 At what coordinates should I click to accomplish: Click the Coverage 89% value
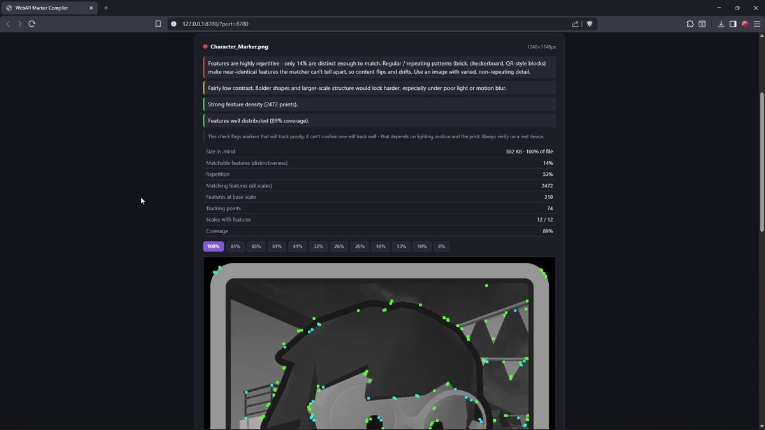pos(548,231)
